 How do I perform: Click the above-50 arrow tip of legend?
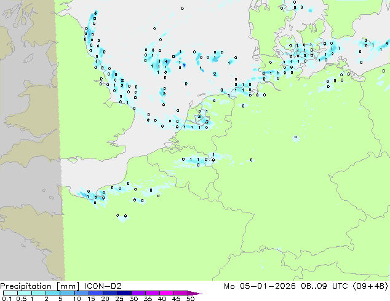[195, 293]
